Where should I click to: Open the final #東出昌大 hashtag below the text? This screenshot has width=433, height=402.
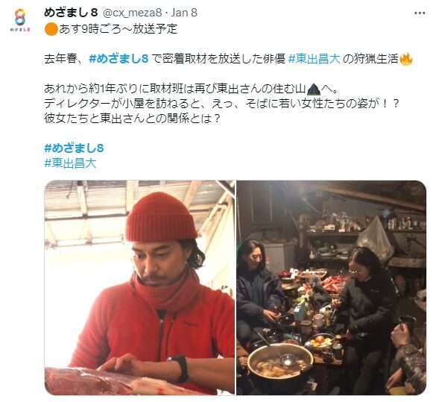pyautogui.click(x=70, y=163)
